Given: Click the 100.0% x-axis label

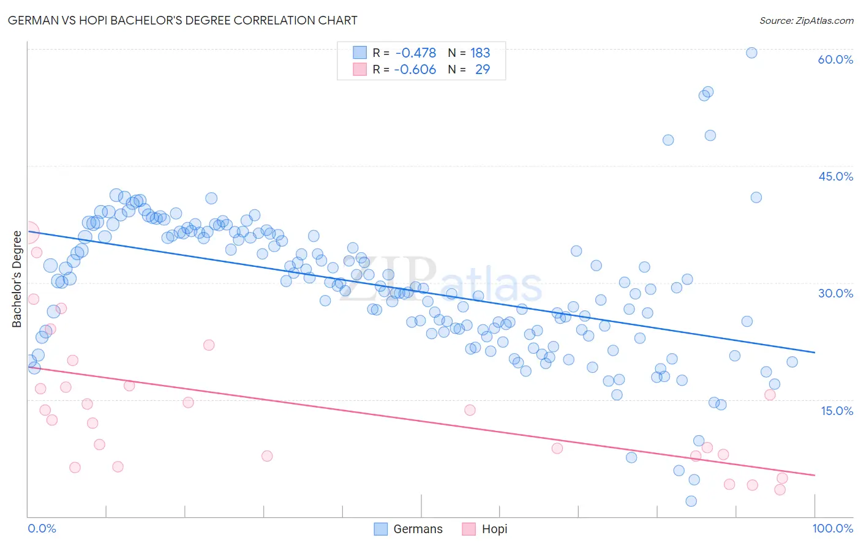Looking at the screenshot, I should point(833,528).
